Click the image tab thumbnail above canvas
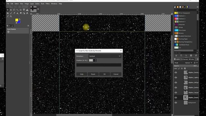Image resolution: width=206 pixels, height=116 pixels. (x=33, y=9)
